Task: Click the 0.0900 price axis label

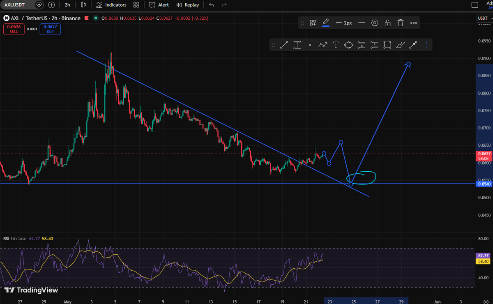Action: coord(484,58)
